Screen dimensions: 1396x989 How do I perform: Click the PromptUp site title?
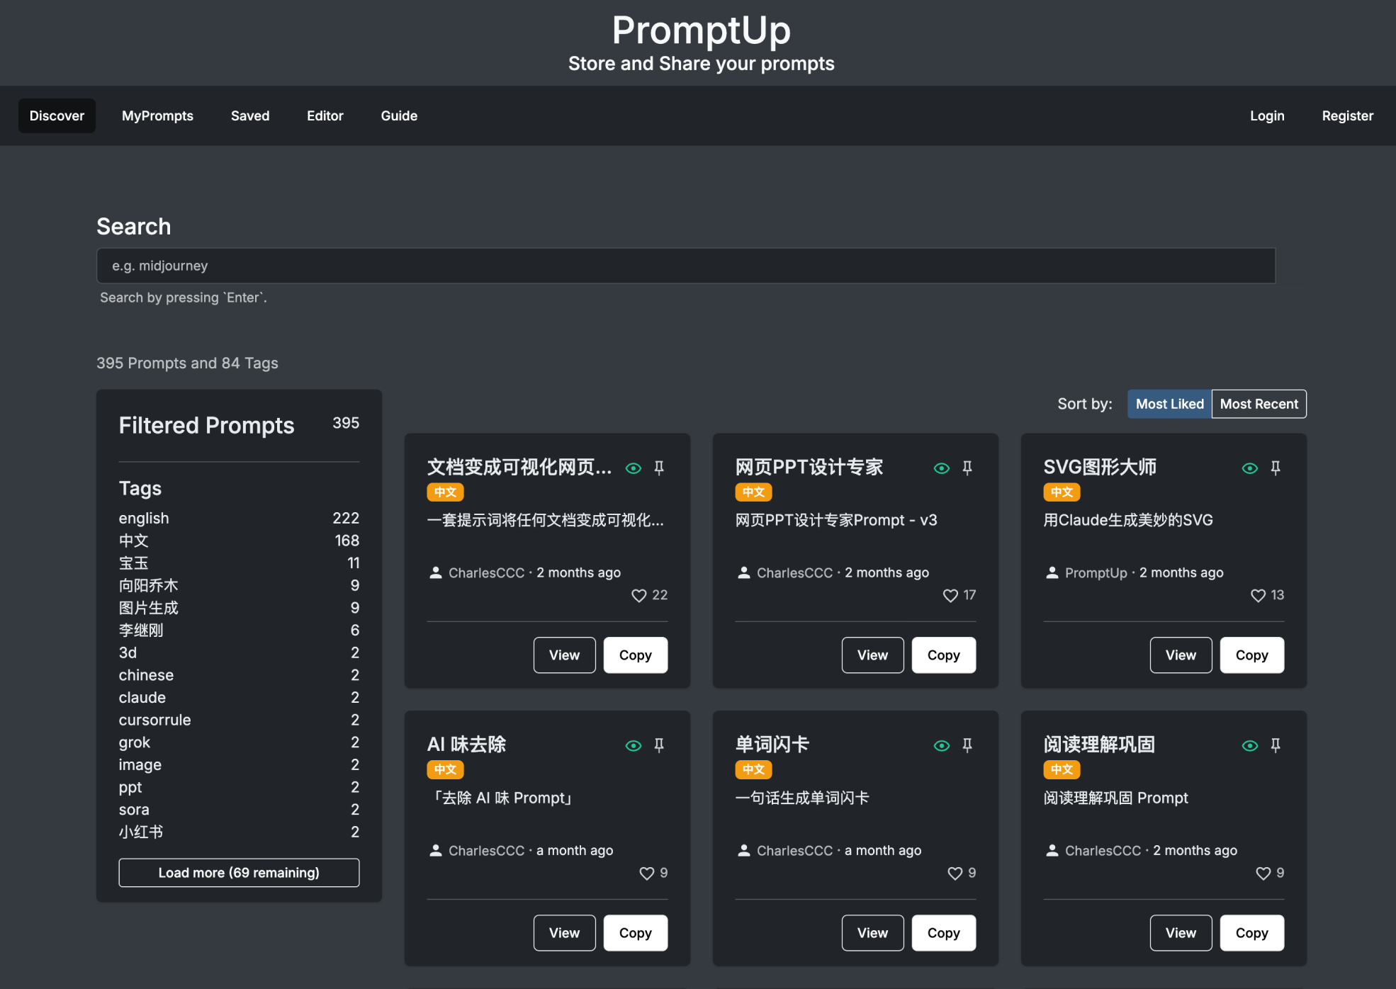click(701, 30)
